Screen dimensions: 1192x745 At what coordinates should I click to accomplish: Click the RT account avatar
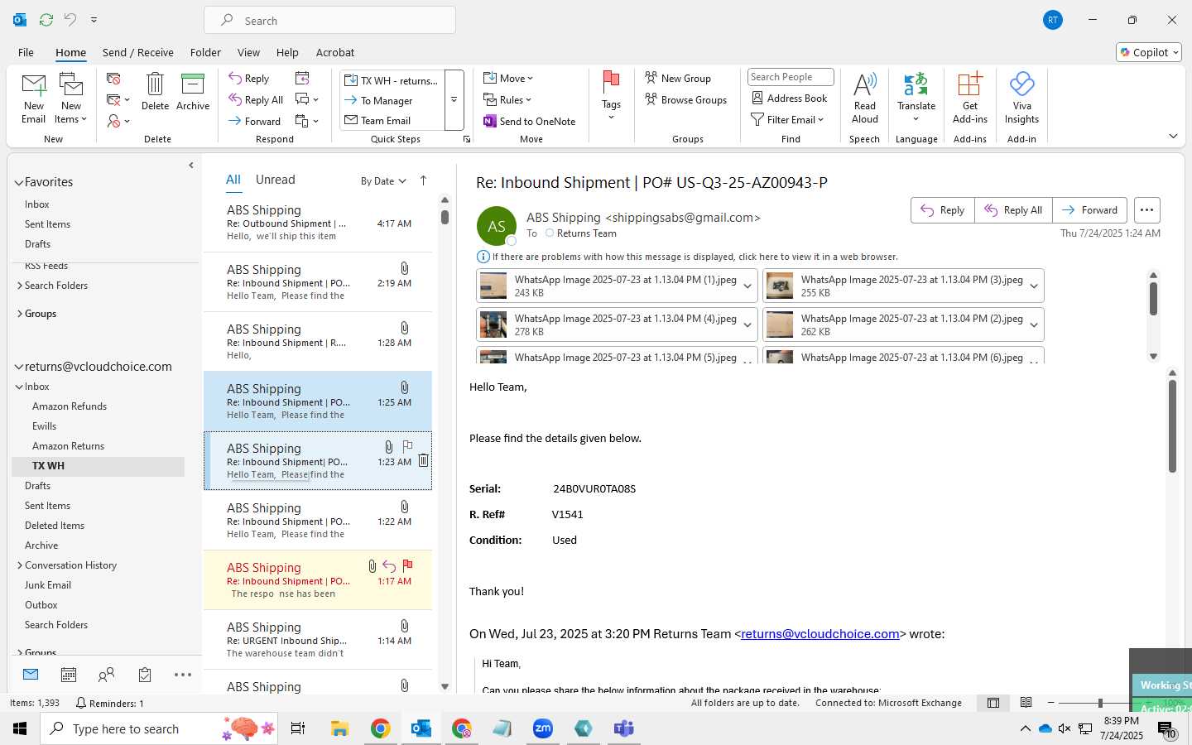(1052, 20)
